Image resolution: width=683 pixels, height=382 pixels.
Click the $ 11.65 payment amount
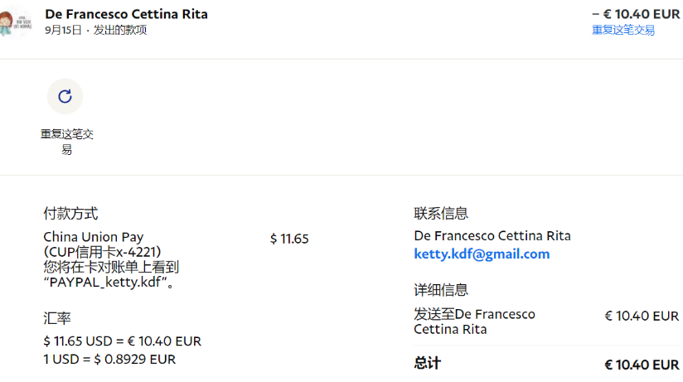point(289,239)
